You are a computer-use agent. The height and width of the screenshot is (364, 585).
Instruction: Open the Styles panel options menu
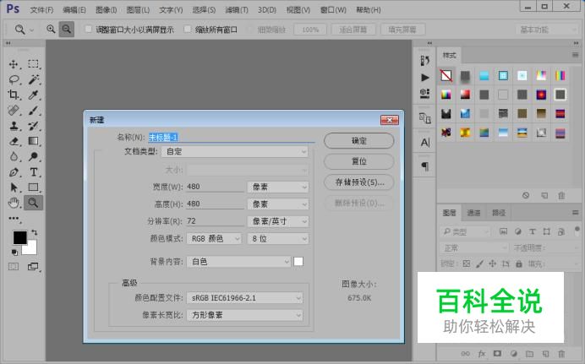pos(576,55)
